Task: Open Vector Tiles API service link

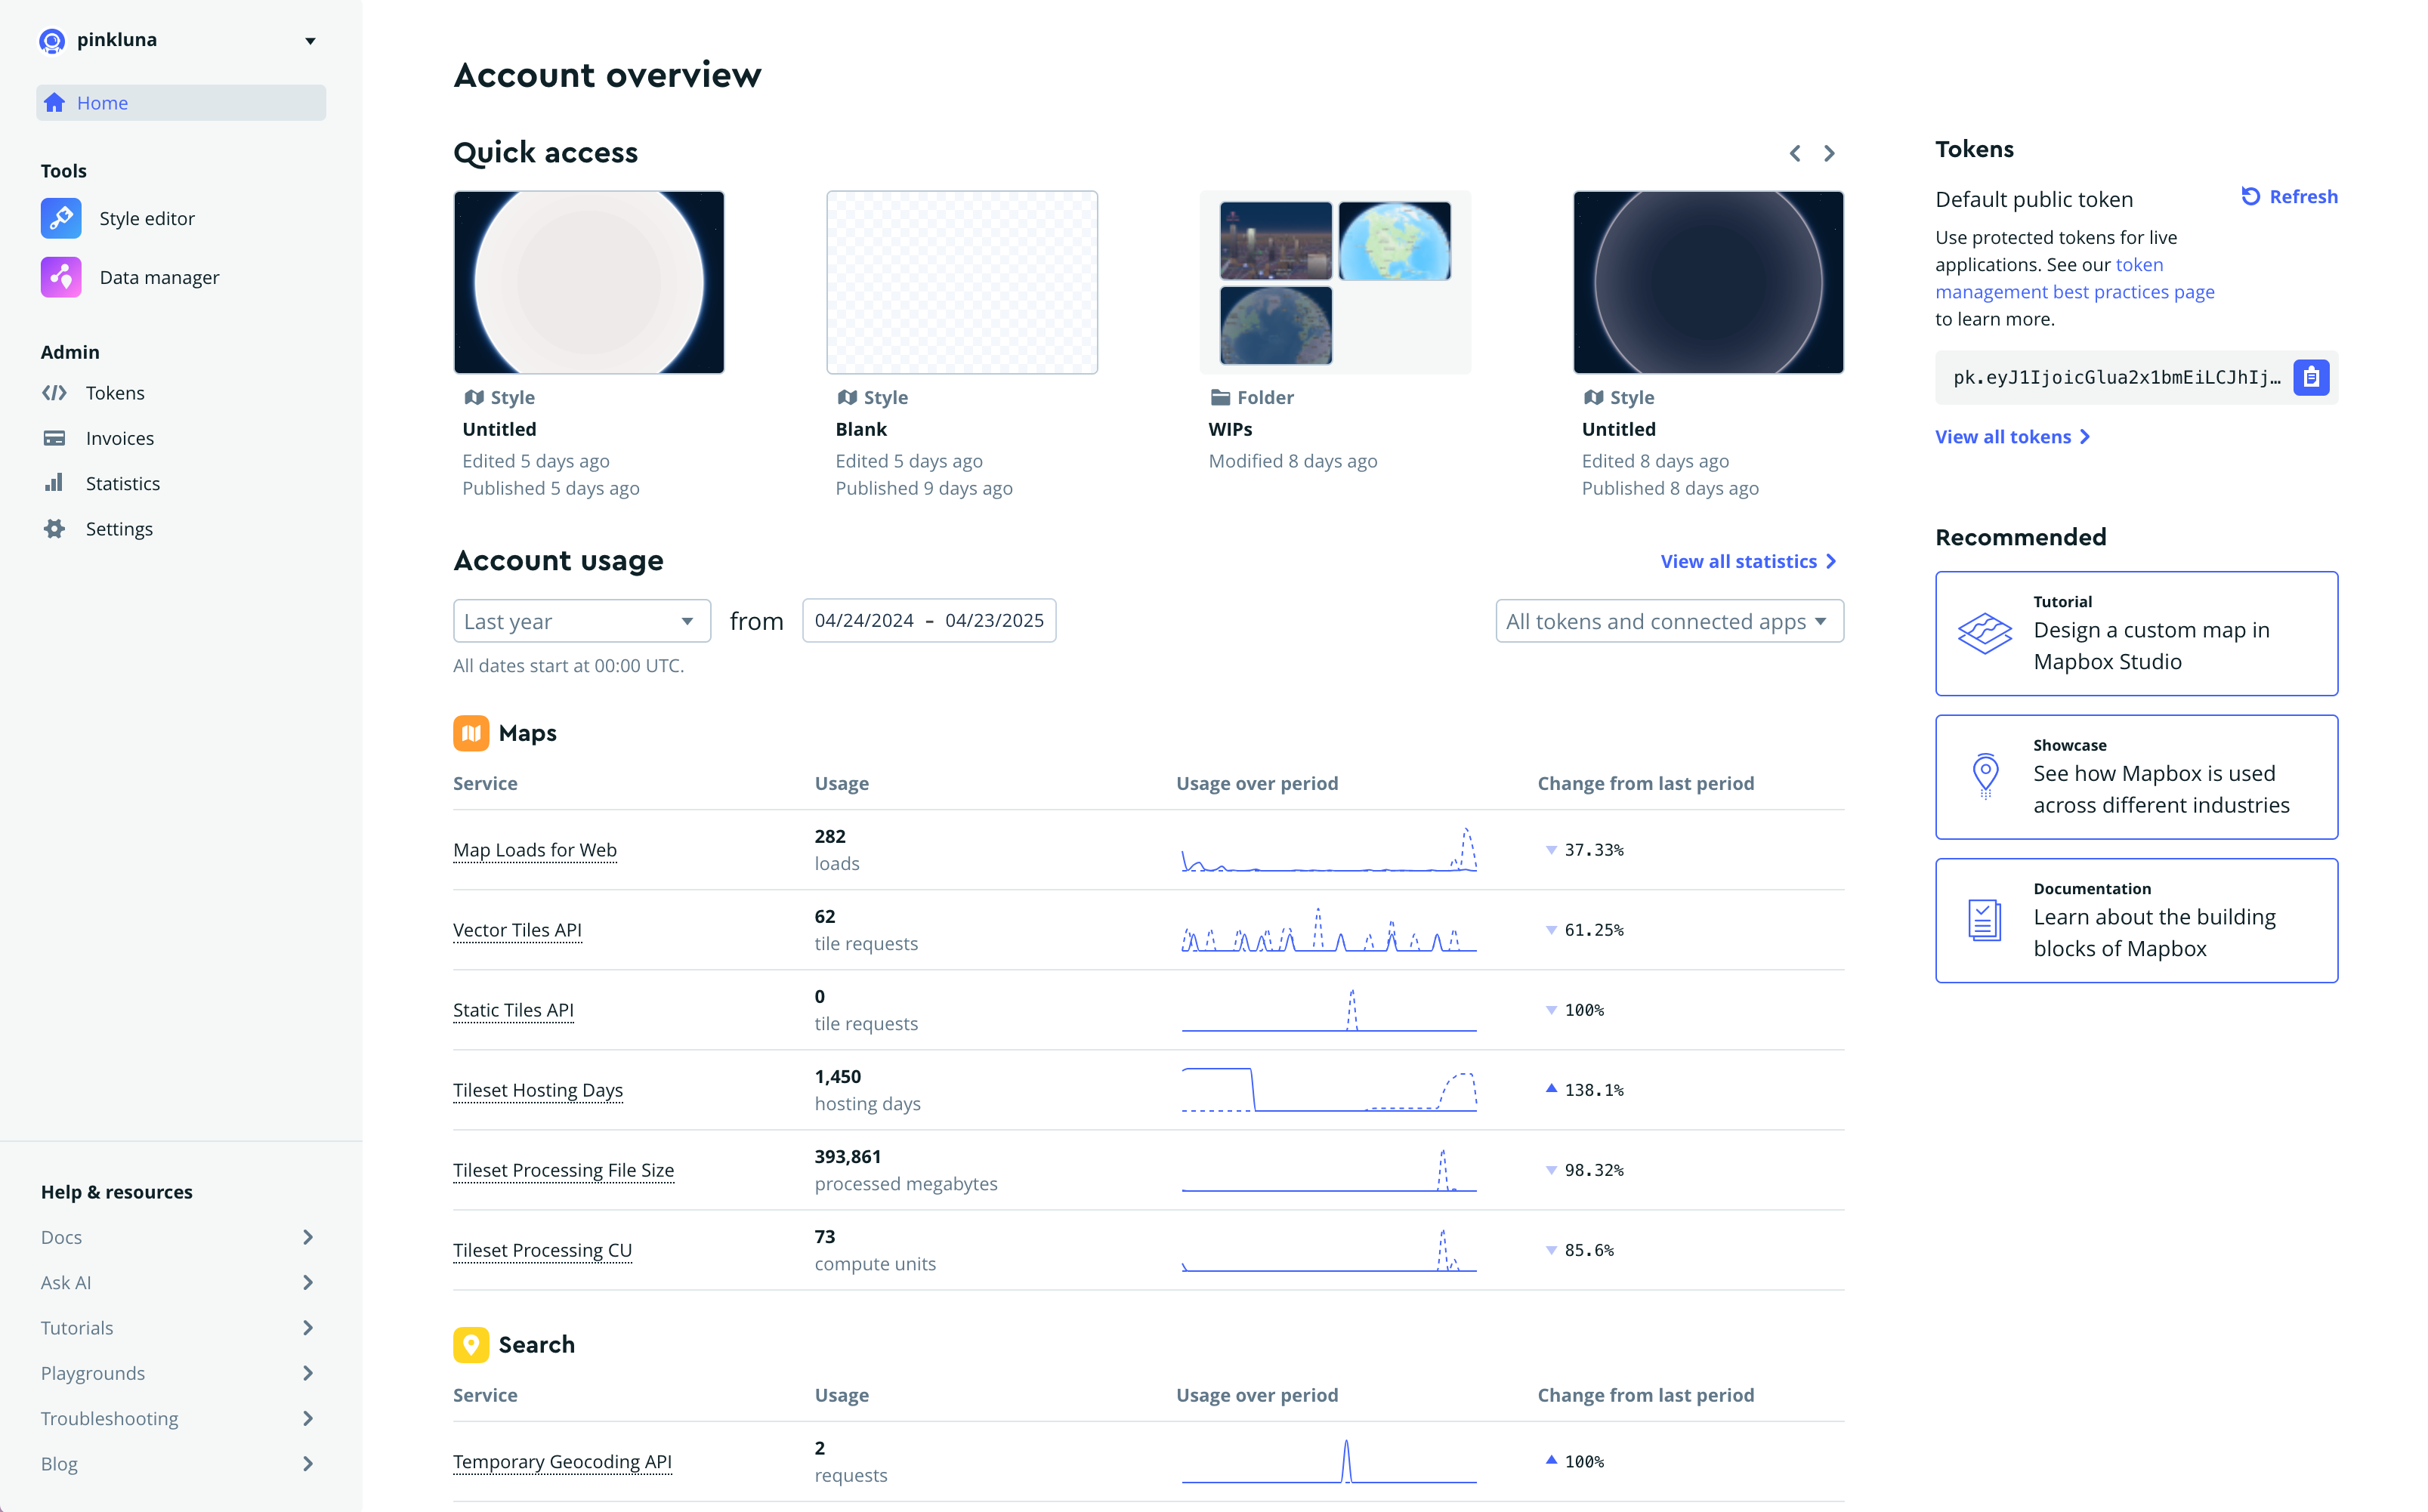Action: point(517,930)
